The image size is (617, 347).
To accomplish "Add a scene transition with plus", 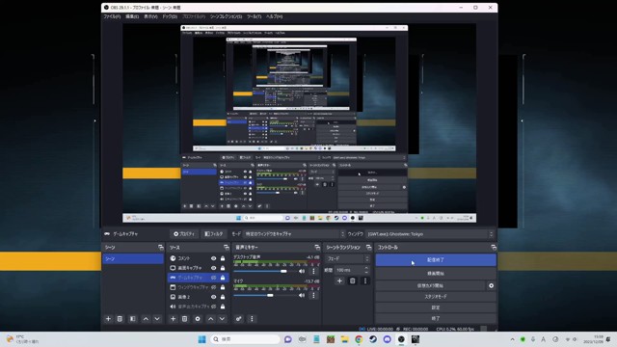I will (x=339, y=280).
